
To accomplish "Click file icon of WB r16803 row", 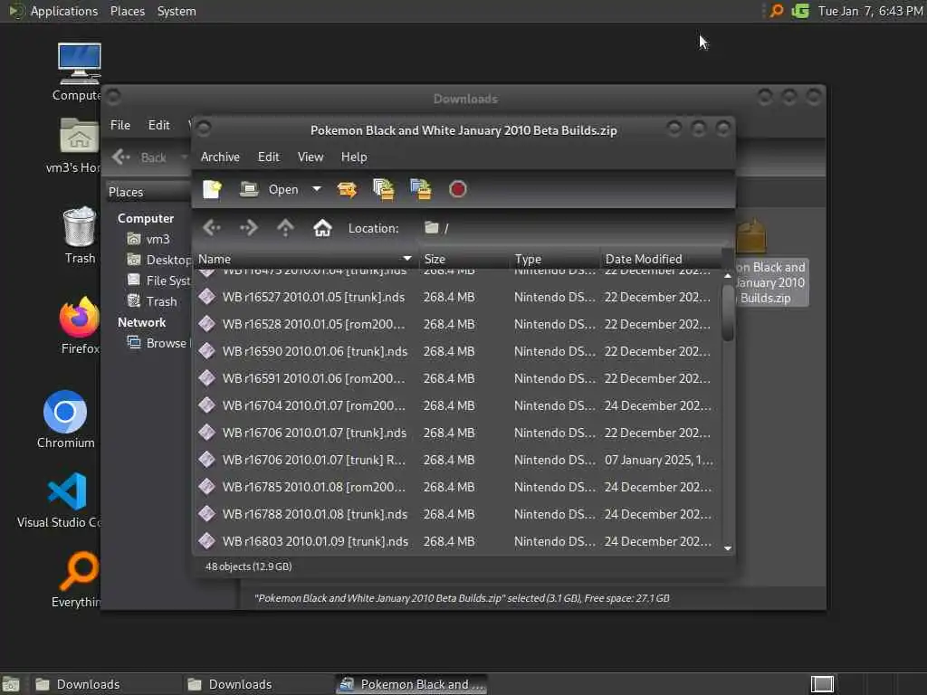I will pos(207,541).
